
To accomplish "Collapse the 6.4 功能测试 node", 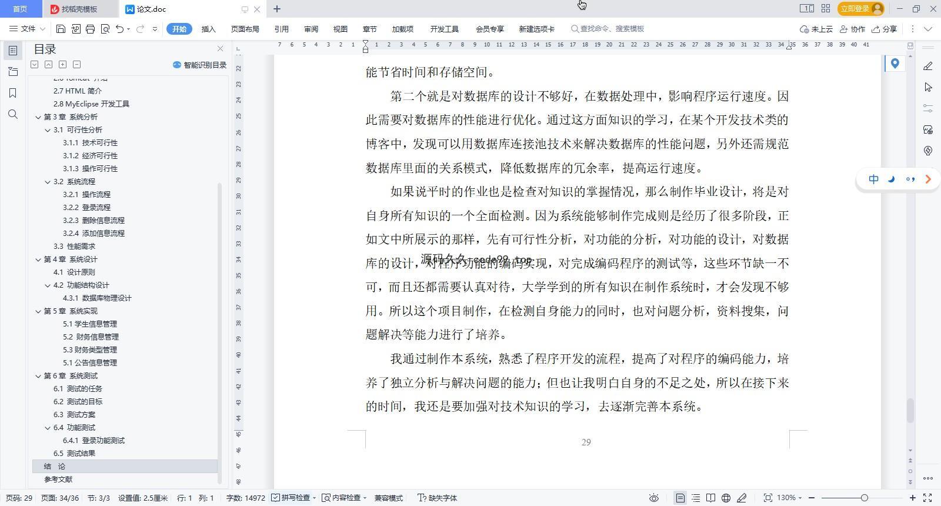I will [x=48, y=428].
